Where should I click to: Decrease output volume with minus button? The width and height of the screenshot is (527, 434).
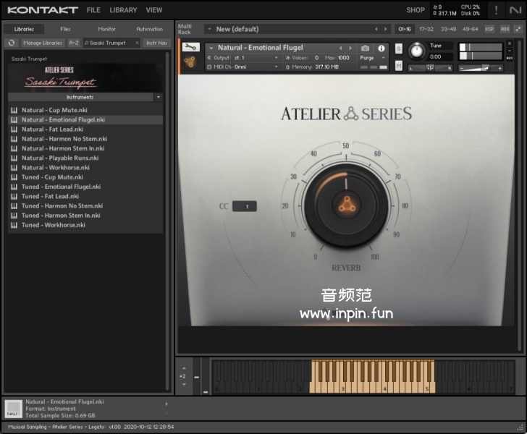[461, 69]
